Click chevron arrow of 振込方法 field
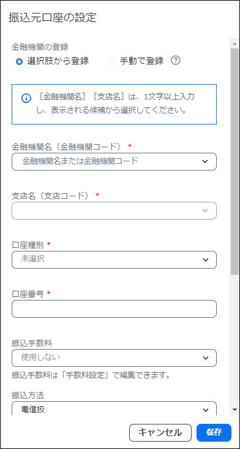The image size is (240, 449). 205,410
